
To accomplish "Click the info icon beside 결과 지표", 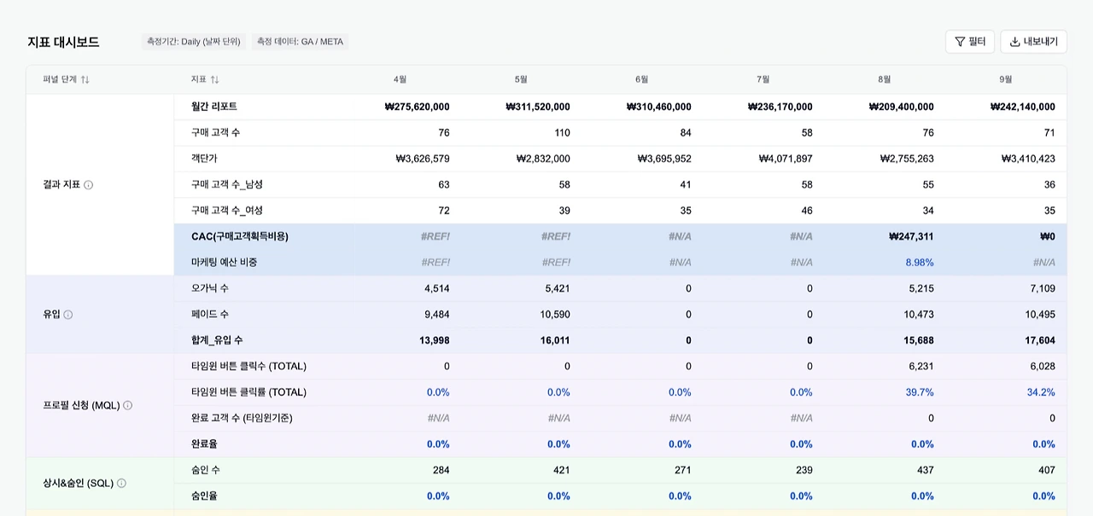I will tap(89, 184).
